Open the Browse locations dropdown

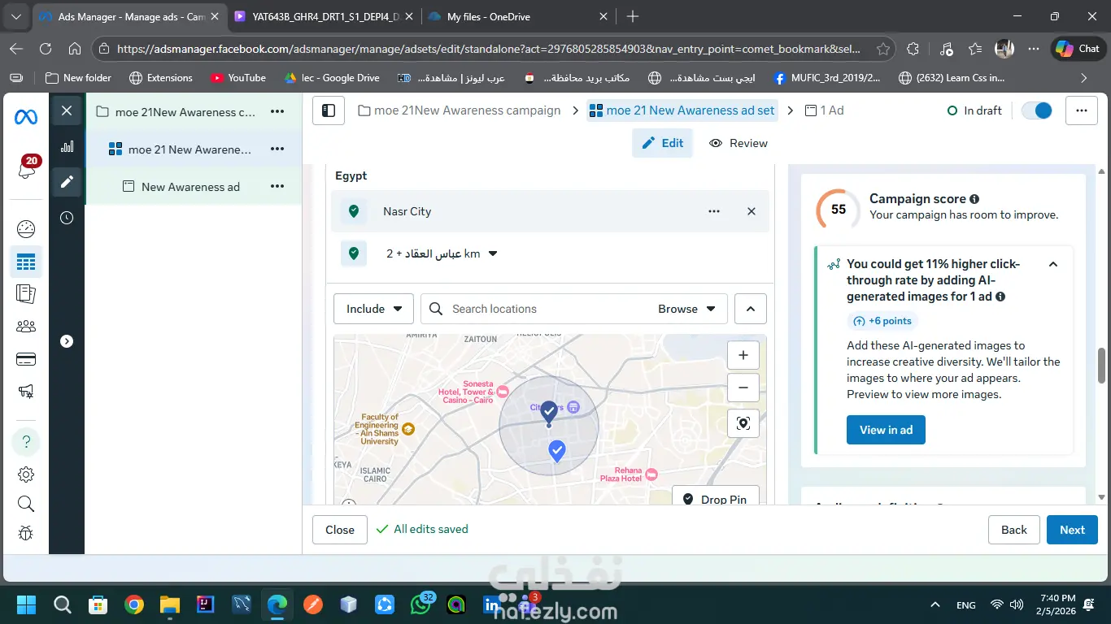(x=686, y=309)
